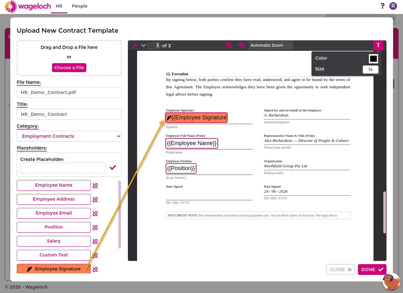Unlink the Position placeholder

point(95,228)
